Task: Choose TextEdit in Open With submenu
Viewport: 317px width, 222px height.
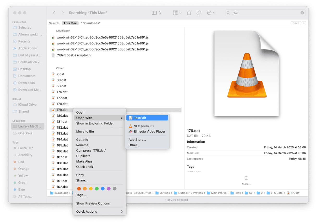Action: [147, 118]
